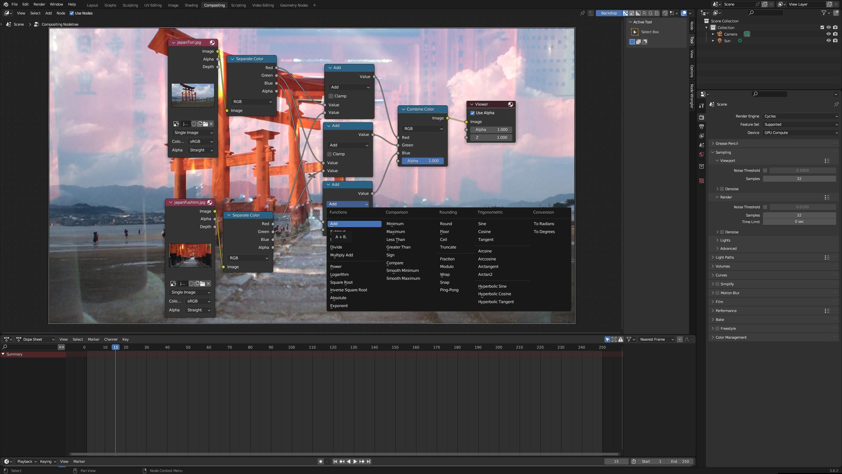Select Color and Alpha backdrop channel icon

625,13
